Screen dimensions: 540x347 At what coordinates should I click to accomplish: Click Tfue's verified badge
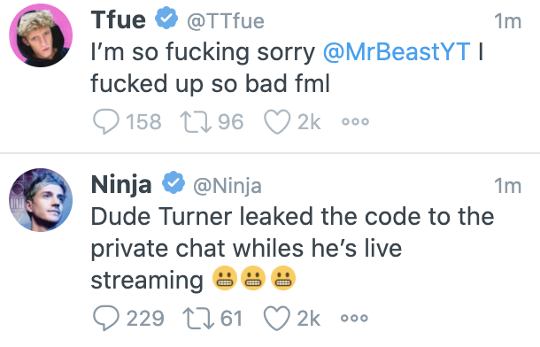[x=166, y=18]
